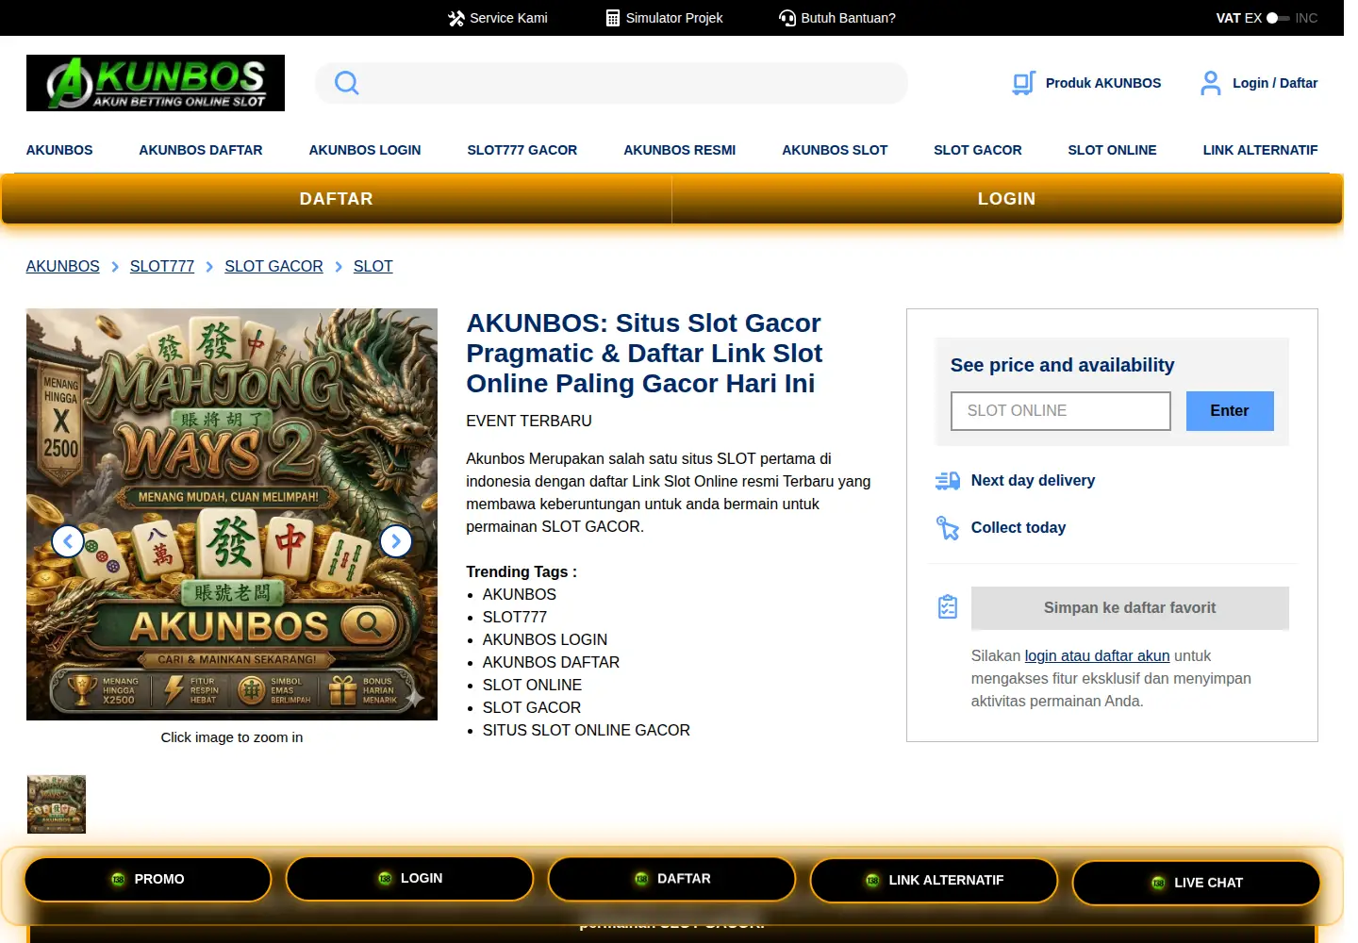The height and width of the screenshot is (943, 1358).
Task: Select the small product thumbnail
Action: (57, 804)
